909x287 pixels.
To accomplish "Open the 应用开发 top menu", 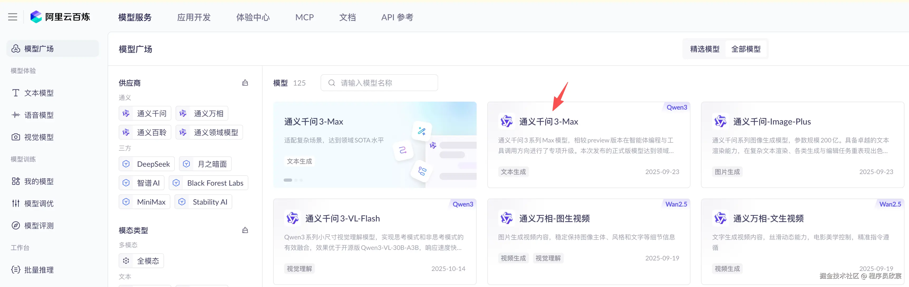I will coord(194,17).
